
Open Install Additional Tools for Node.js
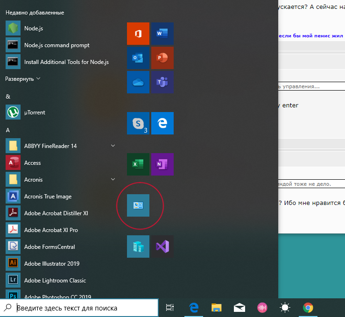click(60, 62)
